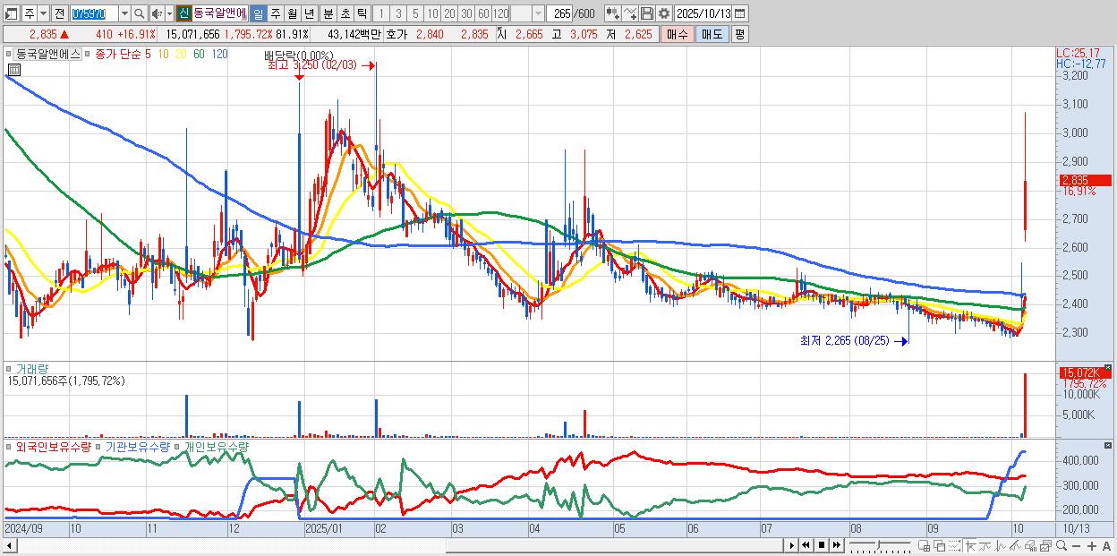Screen dimensions: 1117x556
Task: Click the 120 interval button
Action: [x=501, y=13]
